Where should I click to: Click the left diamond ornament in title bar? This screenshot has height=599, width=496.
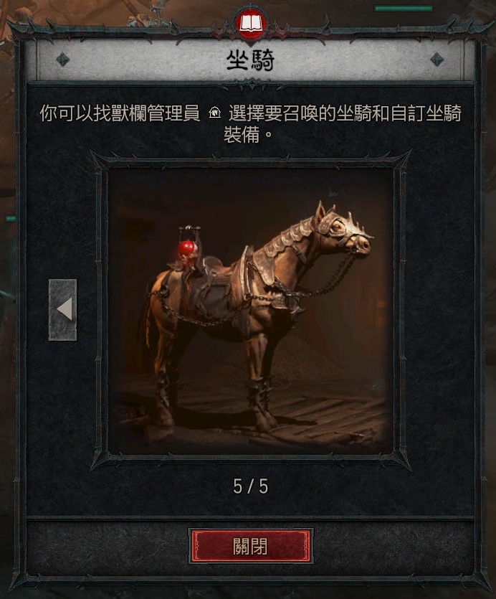tap(62, 60)
